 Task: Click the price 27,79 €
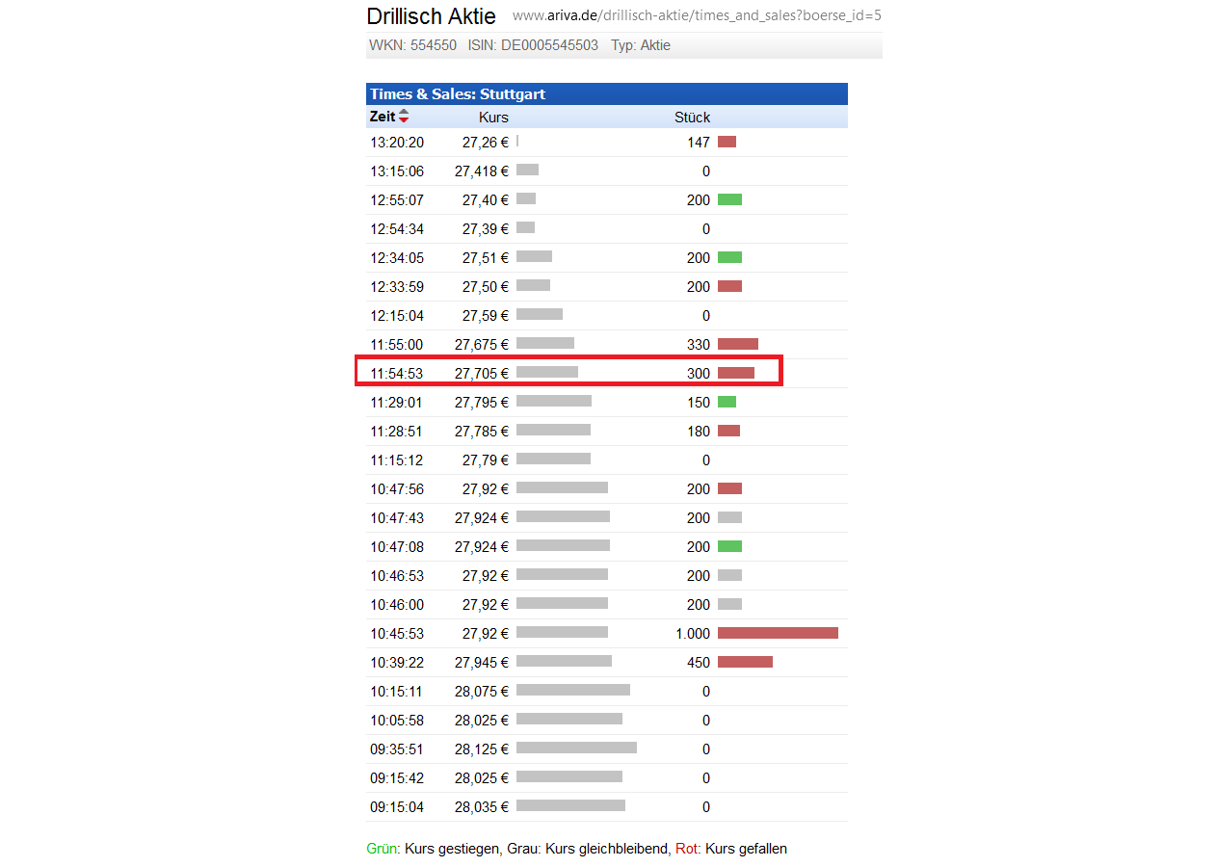[486, 460]
